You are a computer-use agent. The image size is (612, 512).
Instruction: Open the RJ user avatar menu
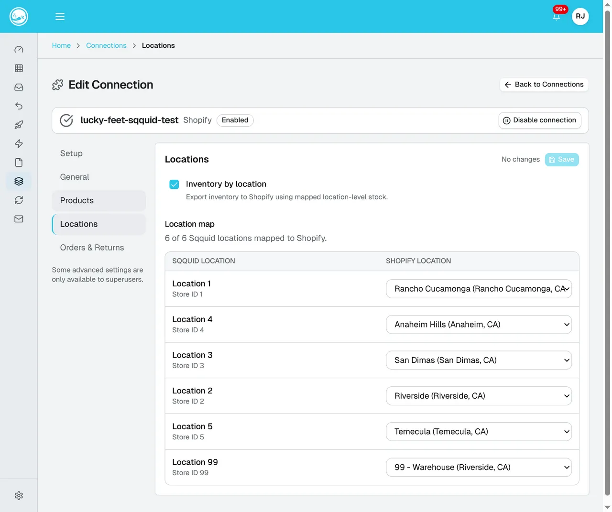coord(580,16)
